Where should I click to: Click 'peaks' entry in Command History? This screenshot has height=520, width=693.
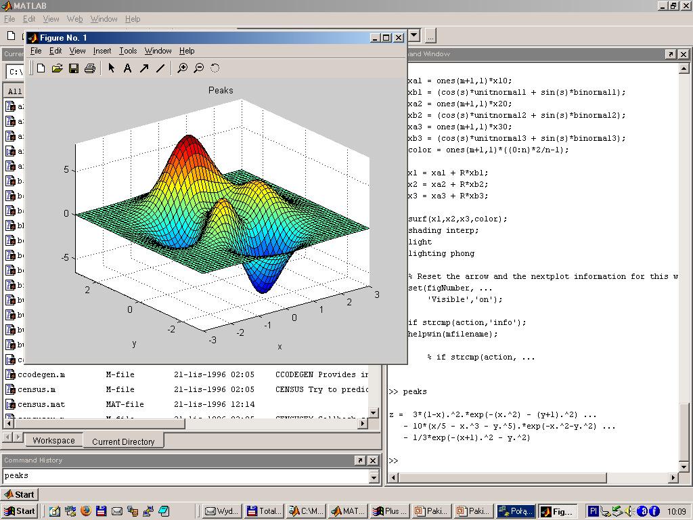point(16,476)
